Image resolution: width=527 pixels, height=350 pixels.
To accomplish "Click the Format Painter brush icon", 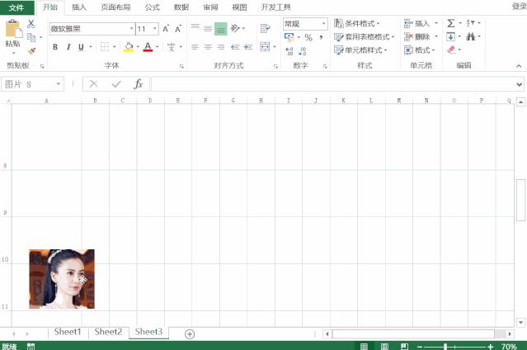I will point(31,51).
